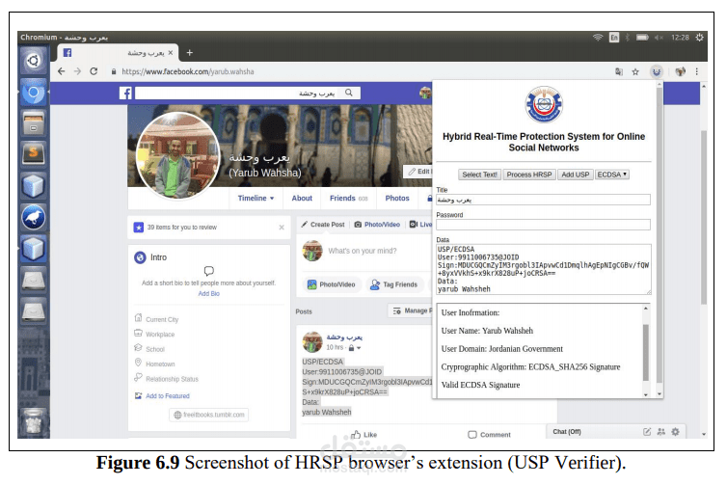Like the USP/ECDSA post

(363, 435)
